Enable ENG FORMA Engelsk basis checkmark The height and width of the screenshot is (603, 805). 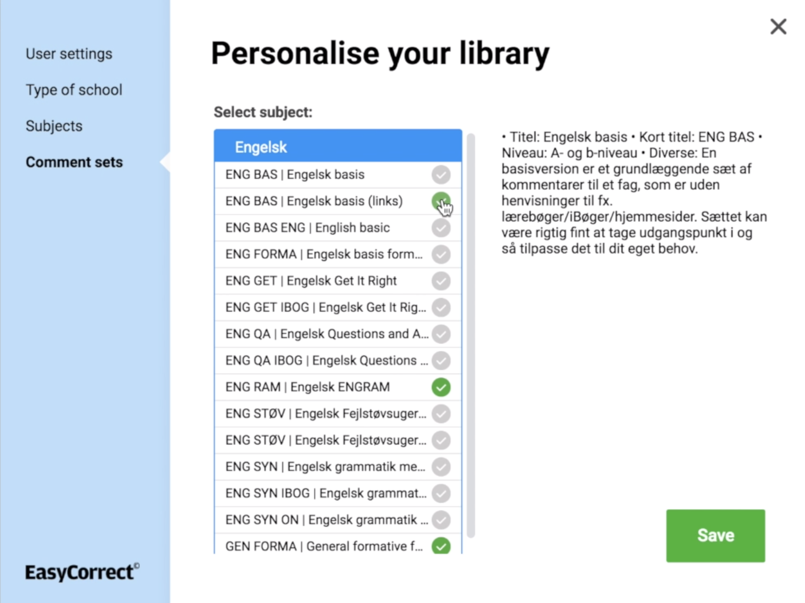click(x=441, y=254)
